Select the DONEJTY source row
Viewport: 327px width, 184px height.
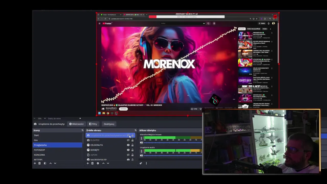coord(110,150)
